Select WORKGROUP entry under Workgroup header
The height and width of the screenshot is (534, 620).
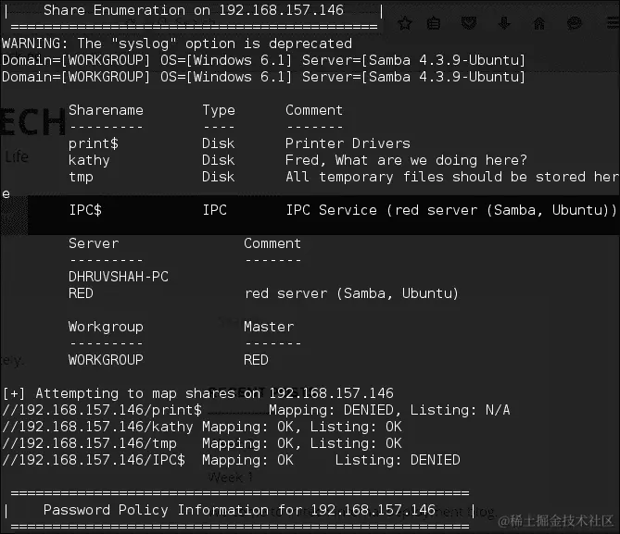(x=106, y=360)
